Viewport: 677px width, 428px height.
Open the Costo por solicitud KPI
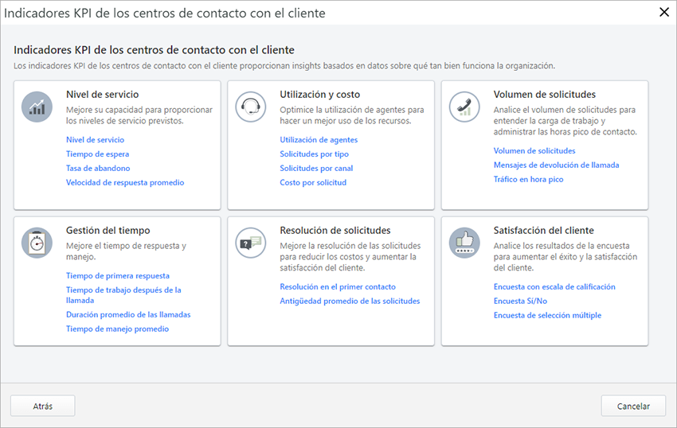[313, 183]
